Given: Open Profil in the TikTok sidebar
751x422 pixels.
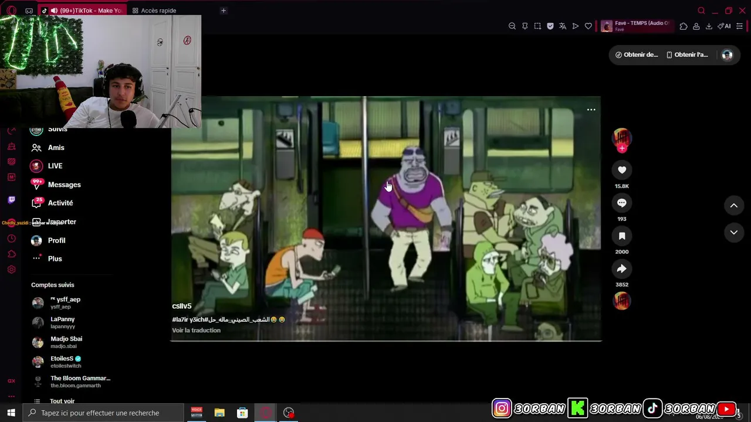Looking at the screenshot, I should (x=49, y=240).
